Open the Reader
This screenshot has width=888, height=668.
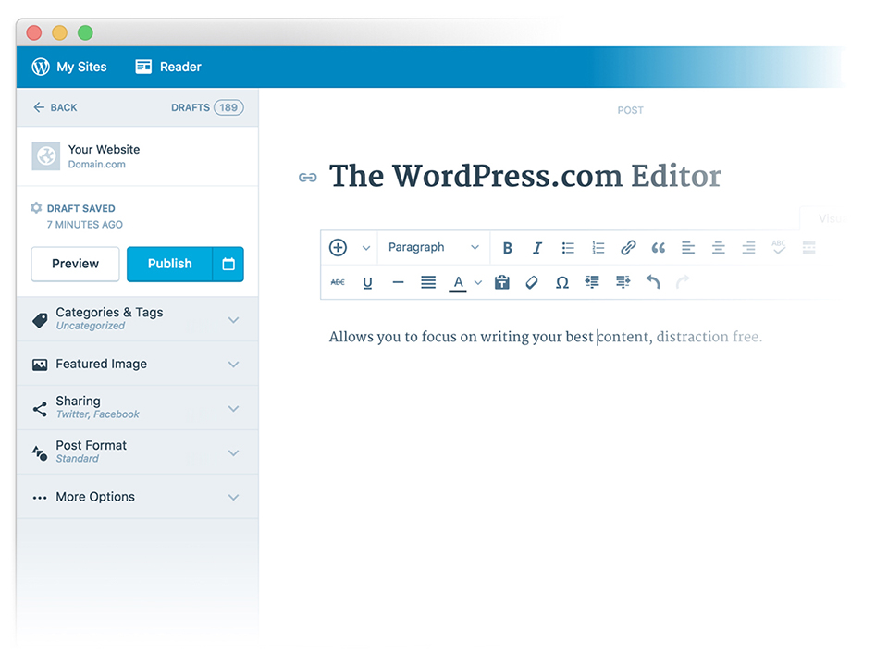(x=168, y=67)
